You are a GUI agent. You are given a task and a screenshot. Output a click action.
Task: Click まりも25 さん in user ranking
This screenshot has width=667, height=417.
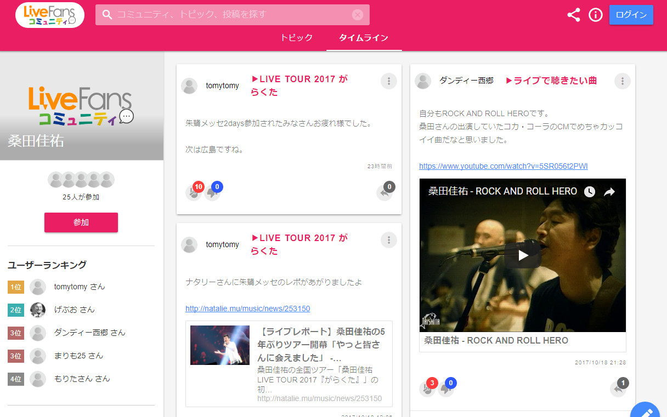click(78, 356)
